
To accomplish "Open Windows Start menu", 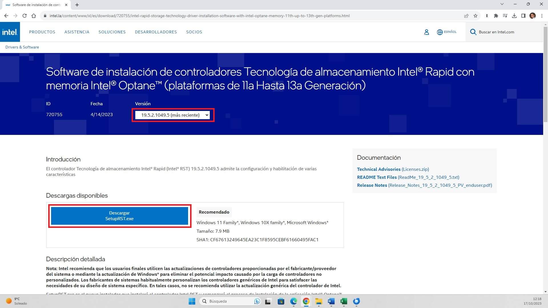I will [x=192, y=301].
